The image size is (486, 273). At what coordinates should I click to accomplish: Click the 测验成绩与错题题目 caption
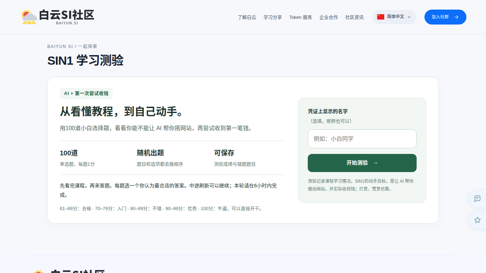pos(235,164)
